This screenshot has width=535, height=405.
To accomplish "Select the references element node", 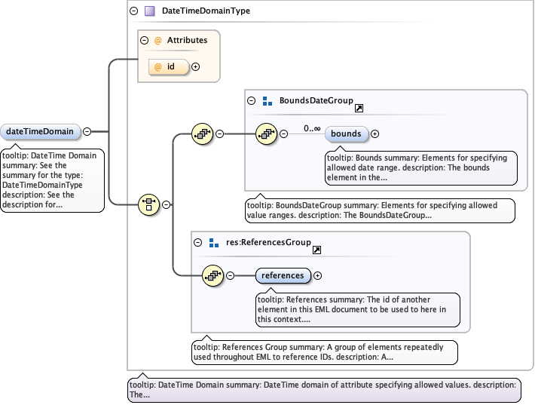I will click(x=283, y=276).
